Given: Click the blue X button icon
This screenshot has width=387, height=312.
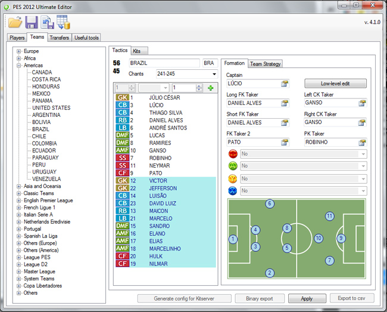Looking at the screenshot, I should point(233,191).
